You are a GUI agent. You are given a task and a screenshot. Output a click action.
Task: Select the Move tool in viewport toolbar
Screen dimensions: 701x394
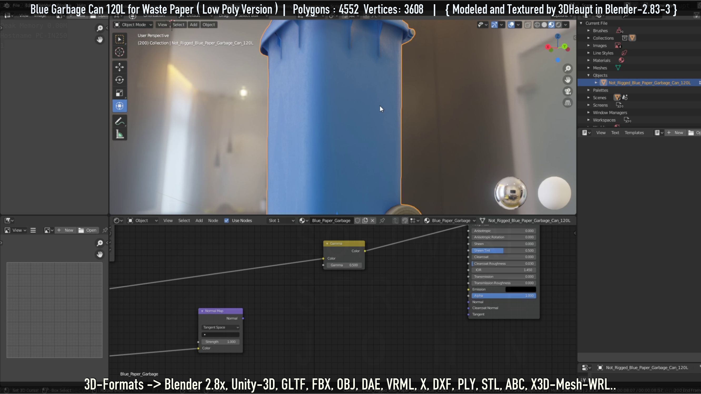pyautogui.click(x=120, y=67)
